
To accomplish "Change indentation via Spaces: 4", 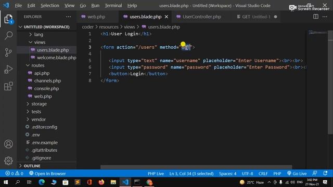I will pos(227,173).
